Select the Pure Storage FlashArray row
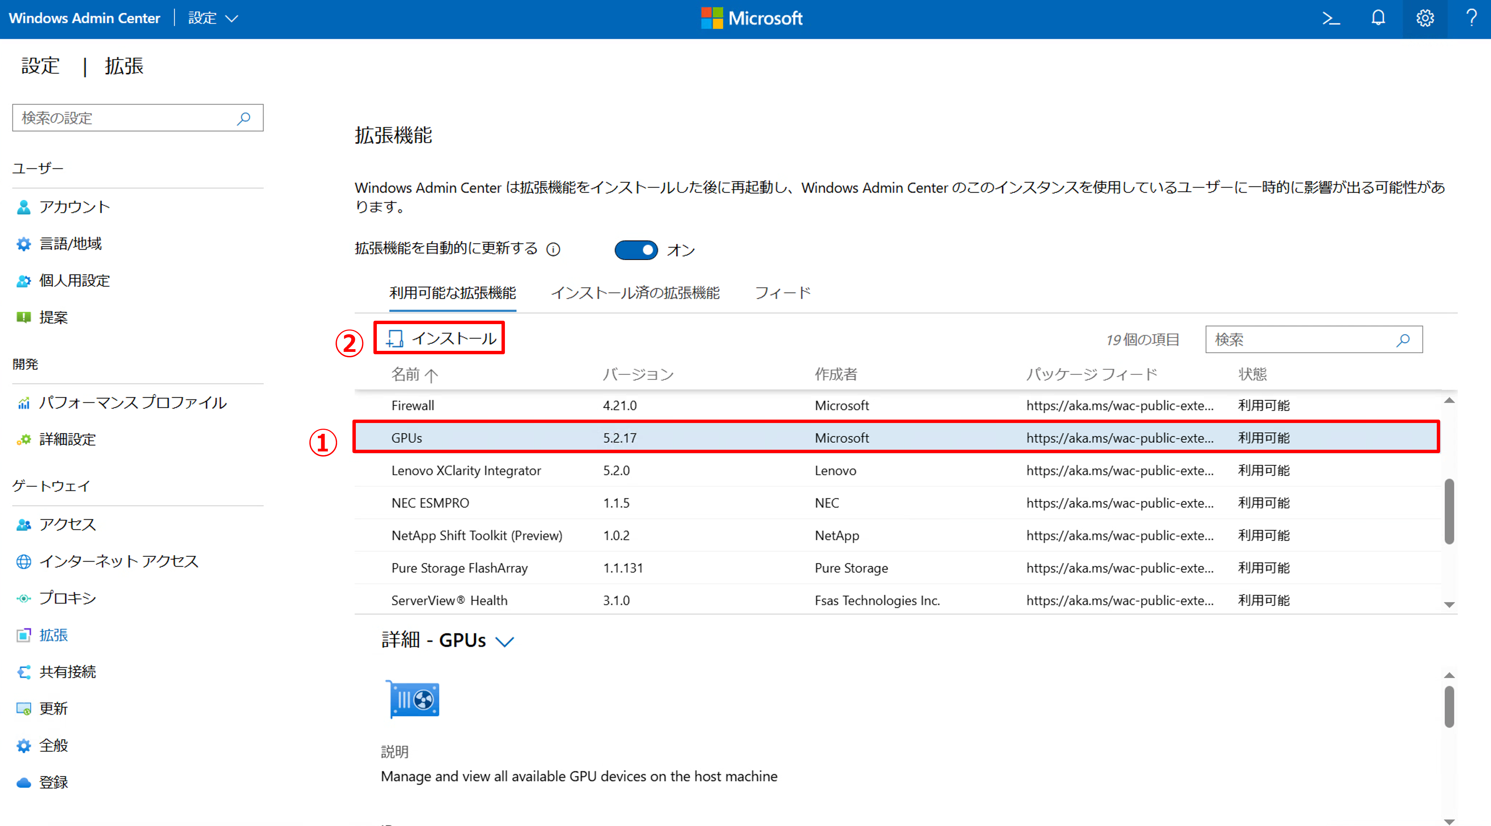 point(897,568)
